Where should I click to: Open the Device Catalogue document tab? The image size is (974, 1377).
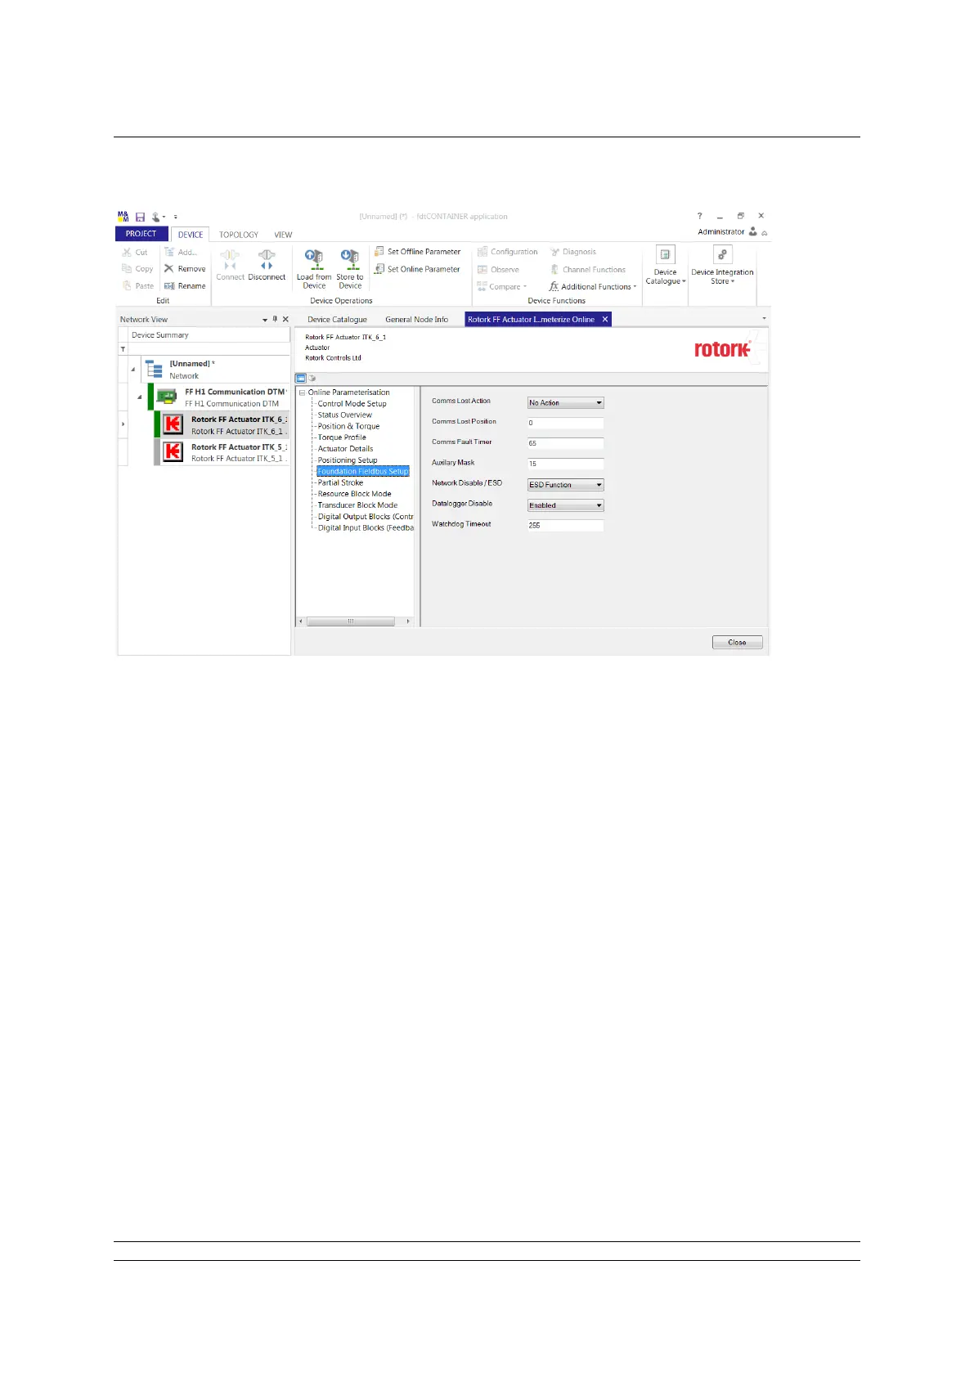[337, 320]
